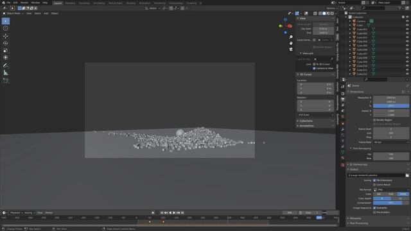Toggle the File Extensions checkbox
Screen dimensions: 411x231
click(374, 180)
